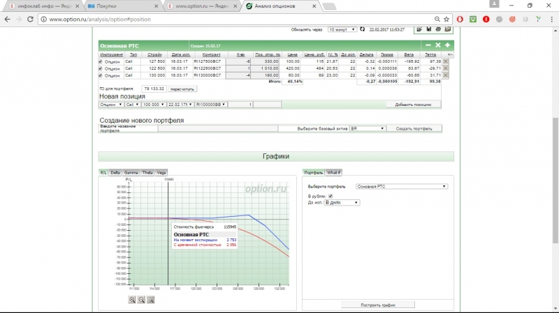This screenshot has height=313, width=559.
Task: Open the green branch extension icon
Action: click(x=538, y=20)
